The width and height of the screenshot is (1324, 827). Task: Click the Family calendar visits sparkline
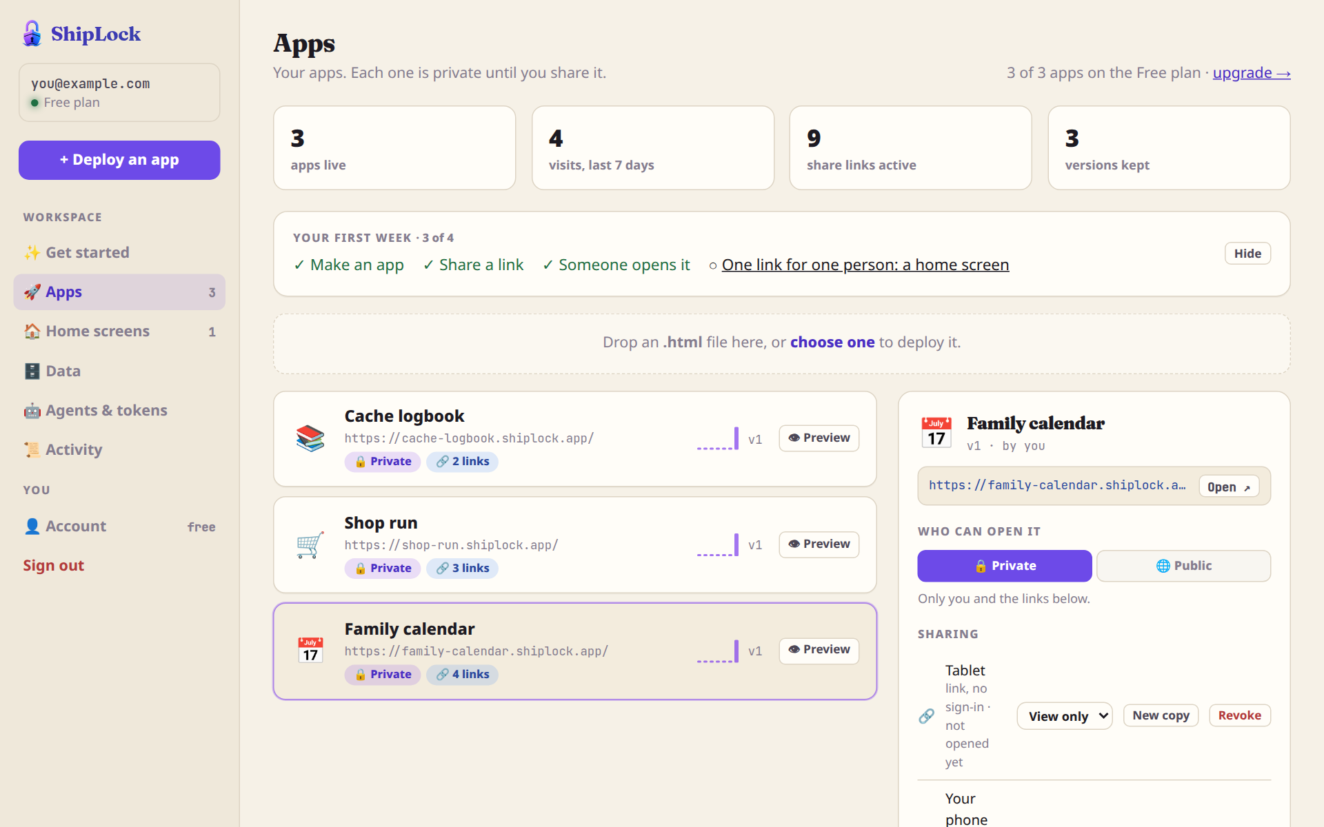(x=718, y=651)
